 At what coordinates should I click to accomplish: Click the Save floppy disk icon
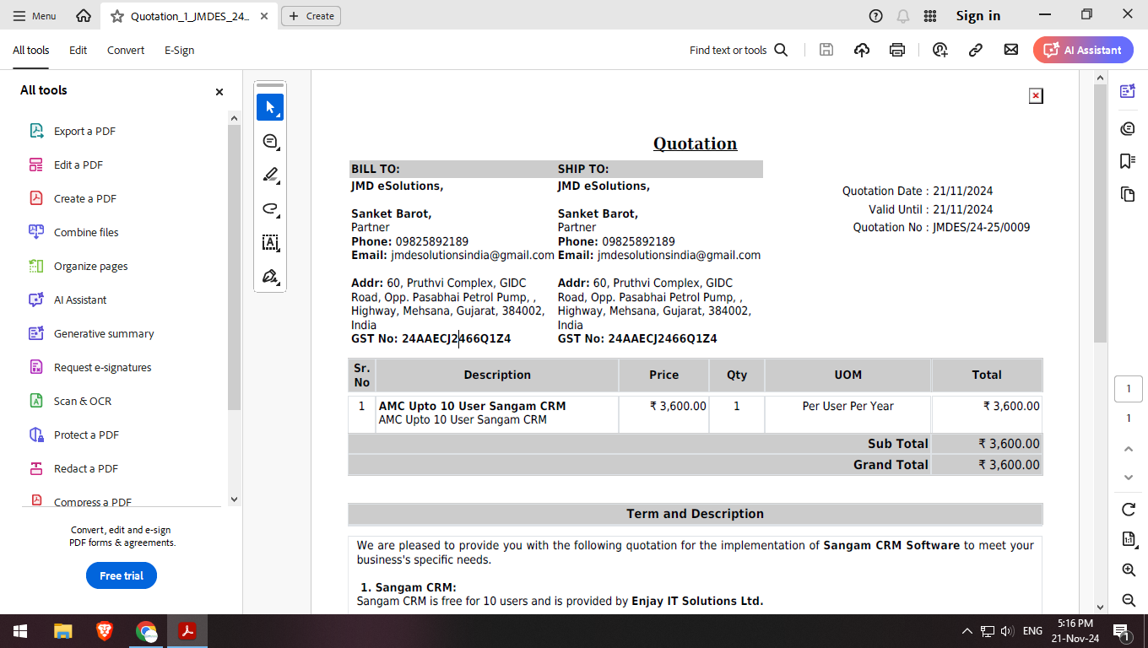(x=826, y=50)
